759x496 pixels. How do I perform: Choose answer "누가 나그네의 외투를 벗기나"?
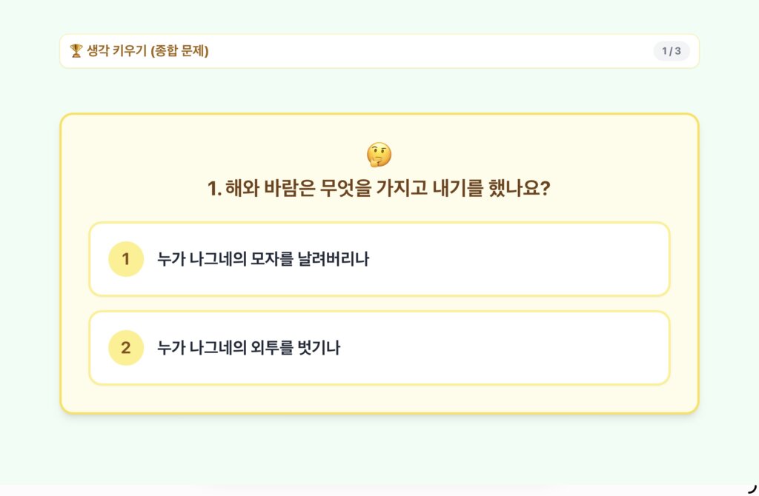[248, 348]
